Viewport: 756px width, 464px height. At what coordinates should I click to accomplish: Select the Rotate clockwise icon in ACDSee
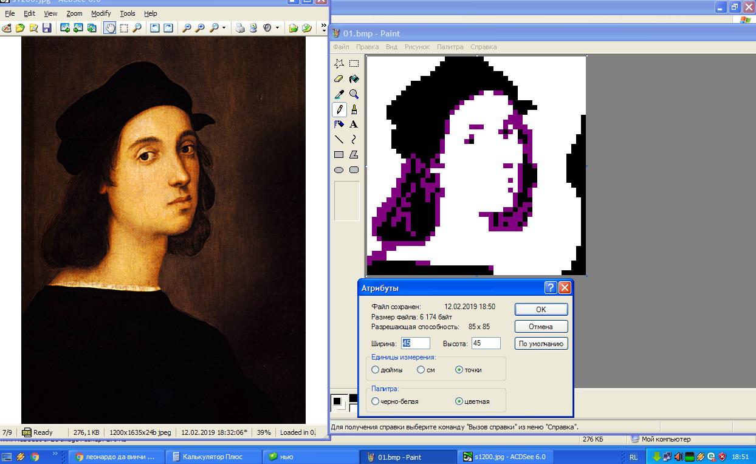[x=168, y=28]
